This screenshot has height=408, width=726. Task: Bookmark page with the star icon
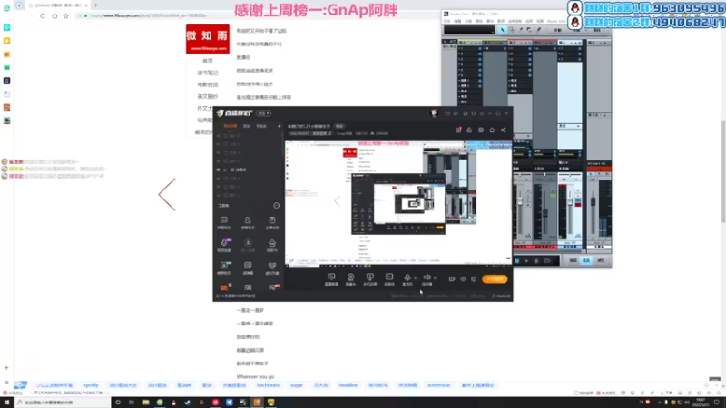click(x=65, y=15)
